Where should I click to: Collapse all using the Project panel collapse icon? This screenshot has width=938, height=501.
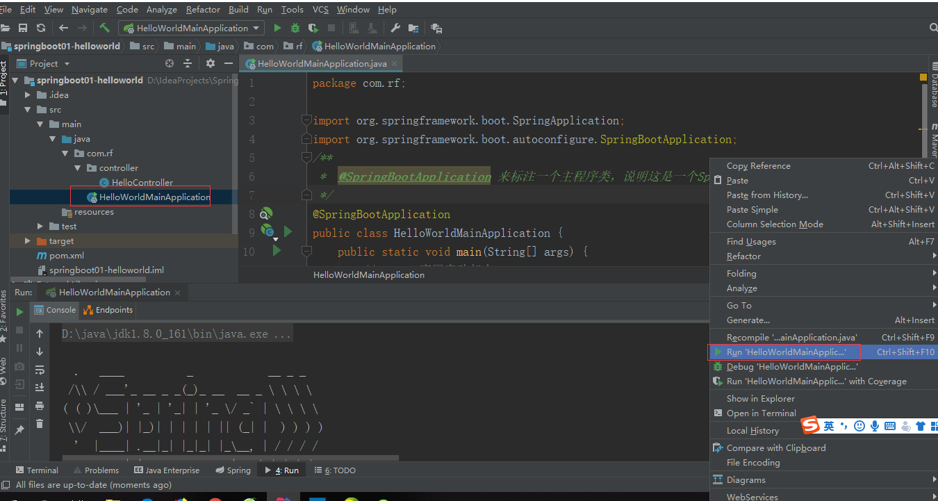[x=188, y=63]
